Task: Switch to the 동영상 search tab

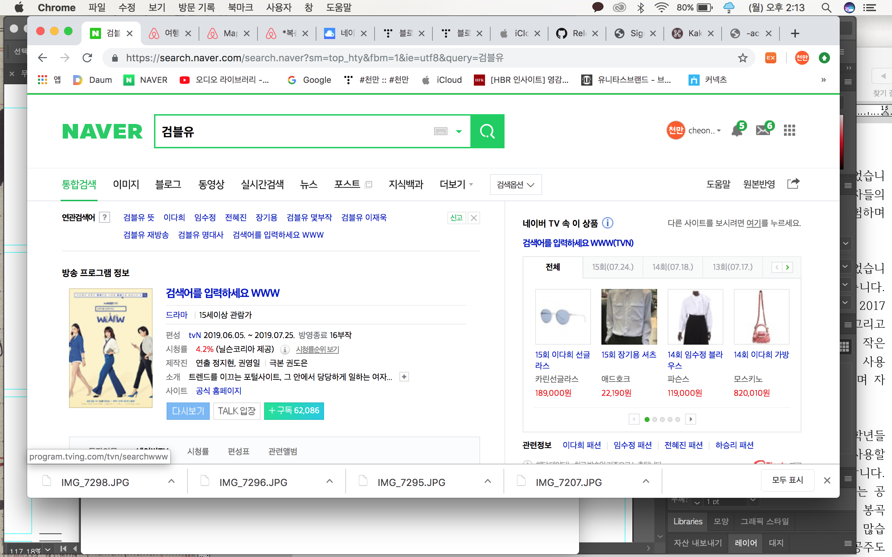Action: (x=211, y=184)
